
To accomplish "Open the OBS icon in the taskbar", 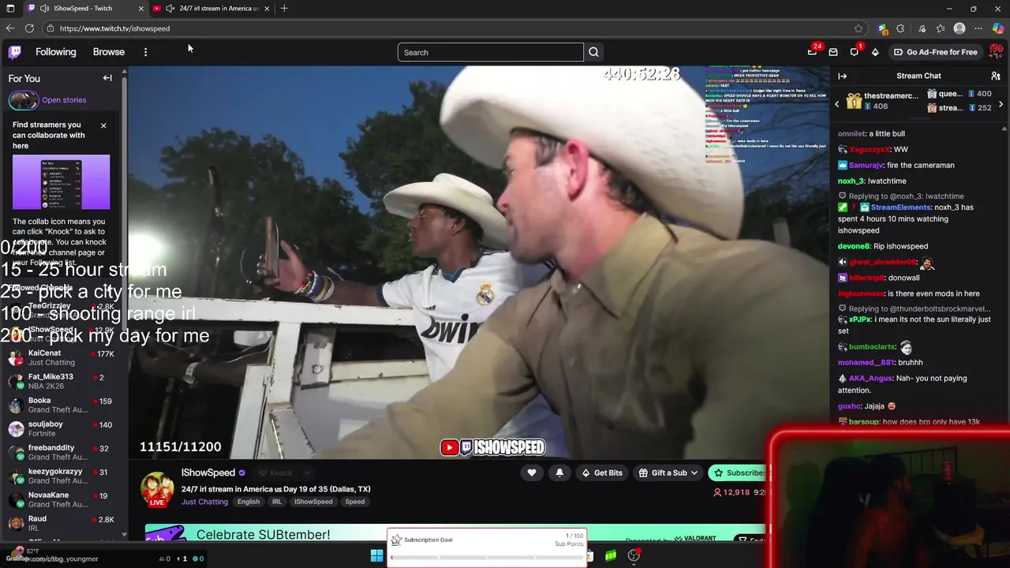I will coord(634,555).
